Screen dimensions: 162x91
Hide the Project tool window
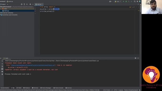pos(33,4)
